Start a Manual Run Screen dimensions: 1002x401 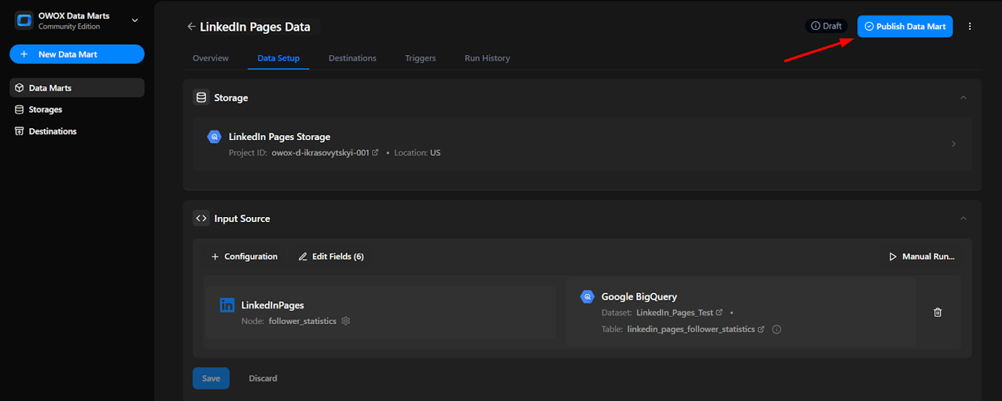[x=922, y=257]
